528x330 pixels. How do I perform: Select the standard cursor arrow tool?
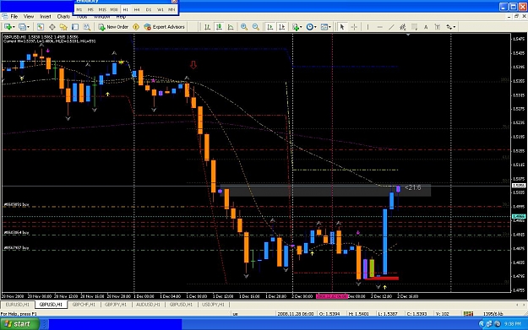[342, 27]
